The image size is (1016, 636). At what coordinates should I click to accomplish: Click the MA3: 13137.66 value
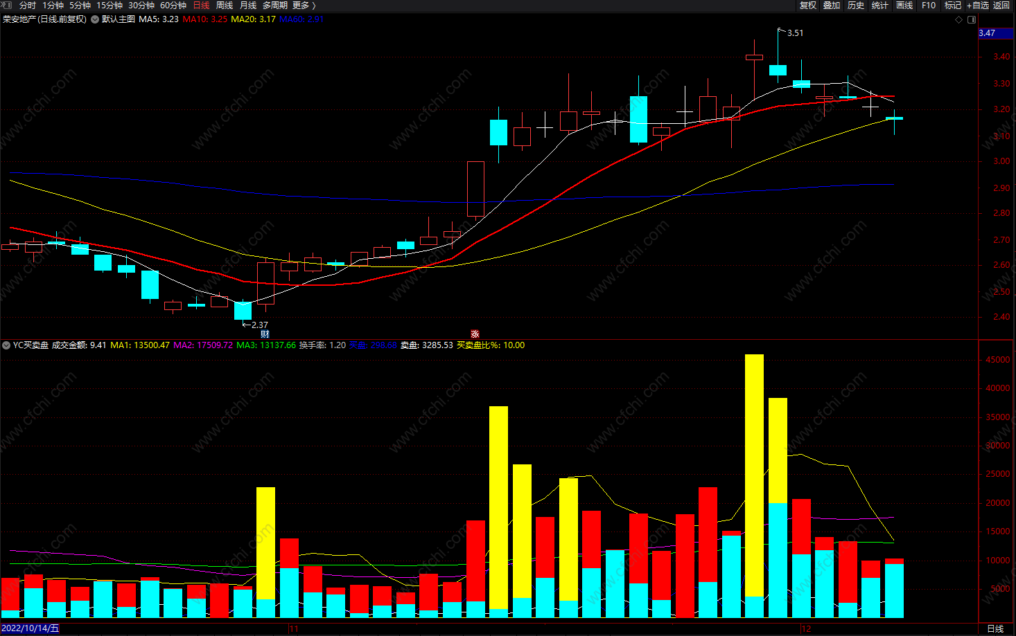[266, 345]
